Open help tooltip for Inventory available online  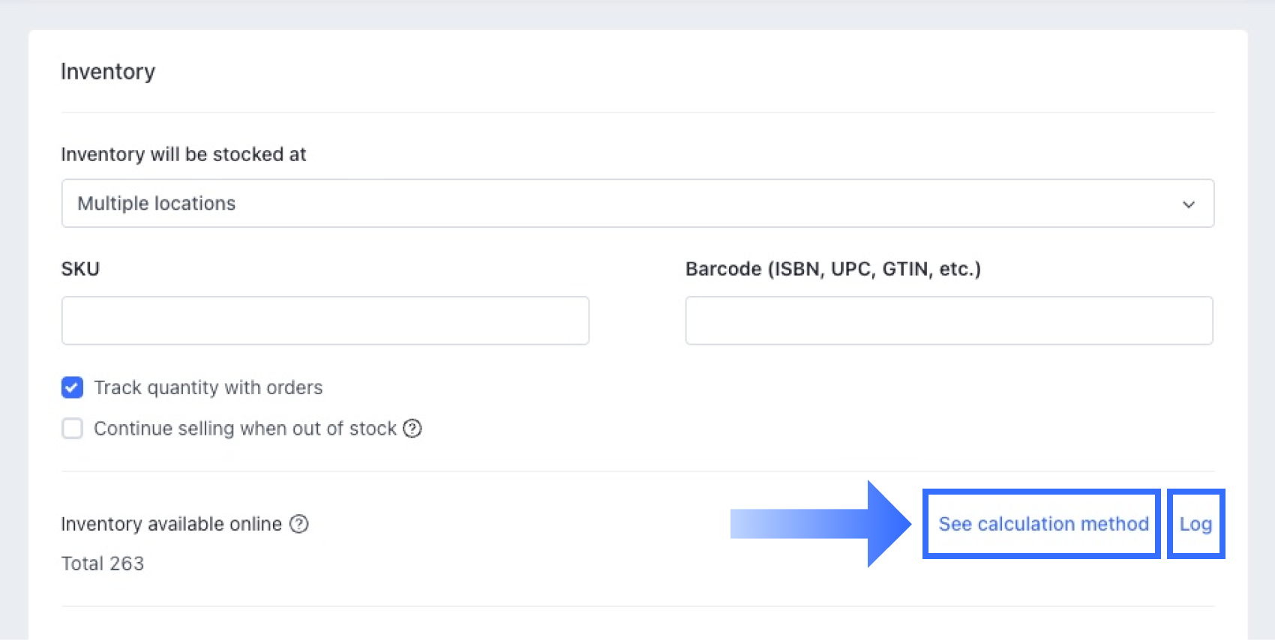(299, 524)
